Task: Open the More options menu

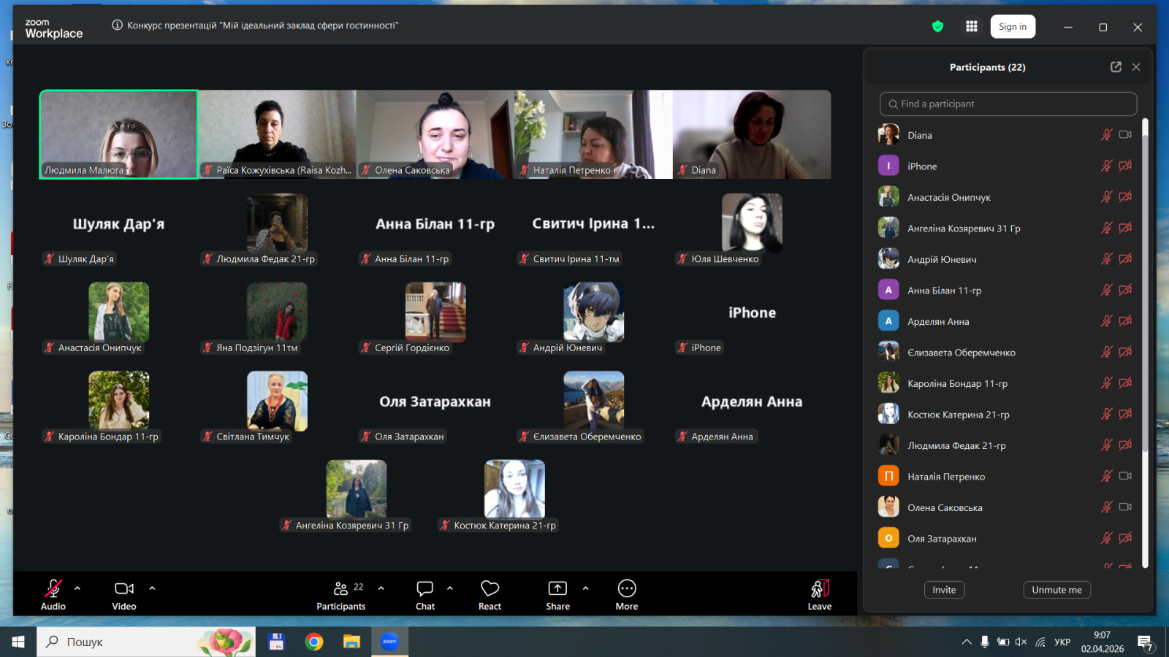Action: coord(627,593)
